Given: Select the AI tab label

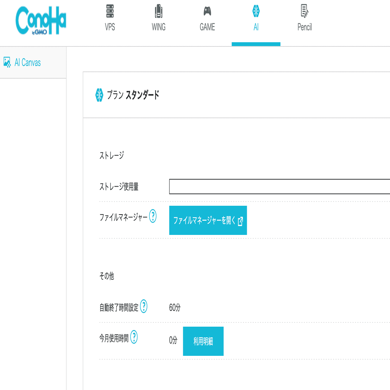Looking at the screenshot, I should [256, 27].
